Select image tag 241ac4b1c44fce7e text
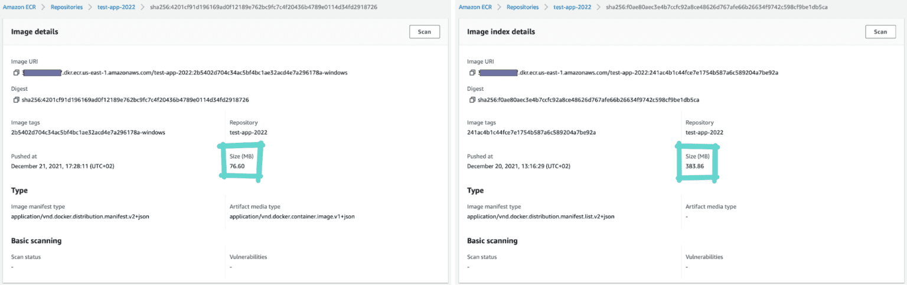This screenshot has height=285, width=907. tap(531, 132)
